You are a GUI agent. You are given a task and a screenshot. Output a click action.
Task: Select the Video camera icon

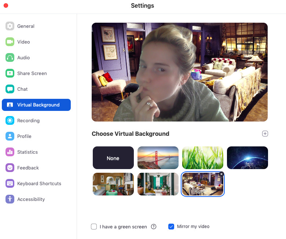coord(10,42)
